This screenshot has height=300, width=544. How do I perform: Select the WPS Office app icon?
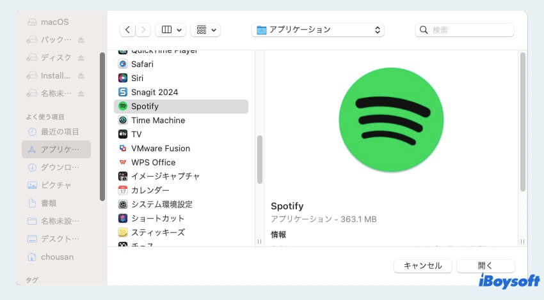[123, 162]
